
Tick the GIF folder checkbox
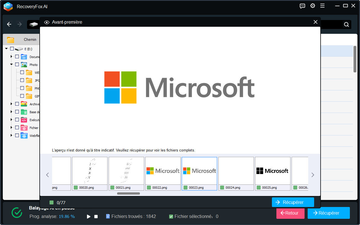[x=22, y=96]
